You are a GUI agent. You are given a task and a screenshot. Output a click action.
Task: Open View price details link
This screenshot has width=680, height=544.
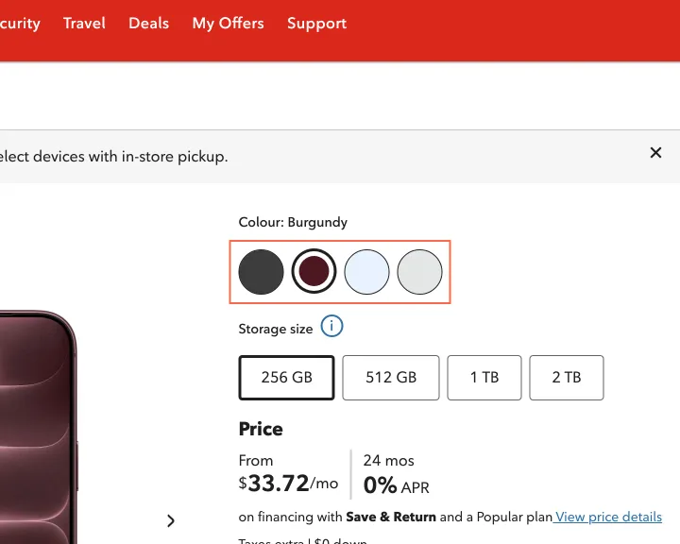point(608,518)
